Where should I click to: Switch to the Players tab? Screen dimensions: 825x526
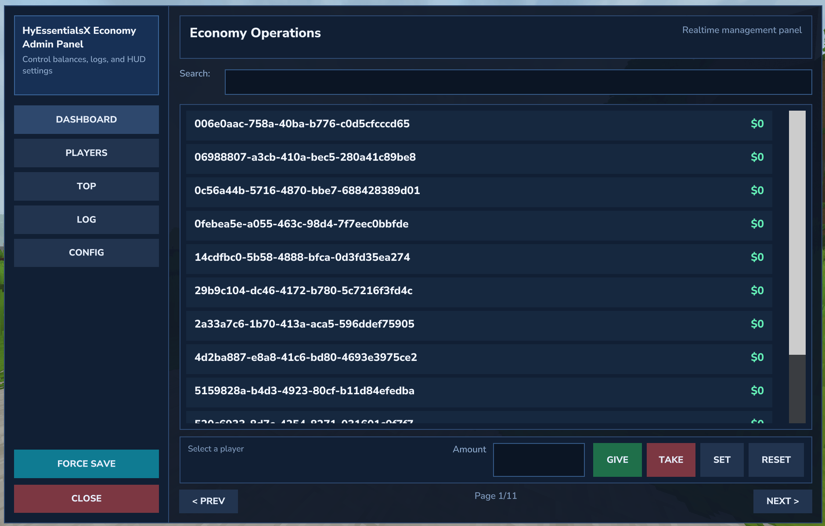click(x=86, y=153)
